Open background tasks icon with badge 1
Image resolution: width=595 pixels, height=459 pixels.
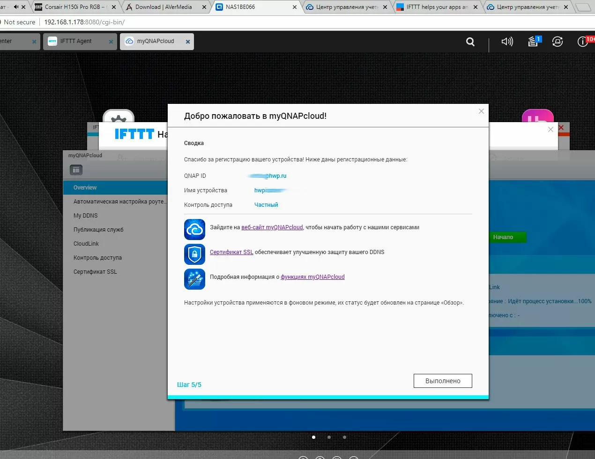(x=534, y=41)
